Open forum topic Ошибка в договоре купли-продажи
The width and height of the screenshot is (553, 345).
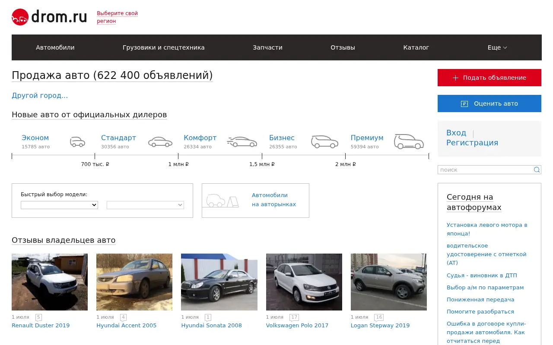(486, 332)
